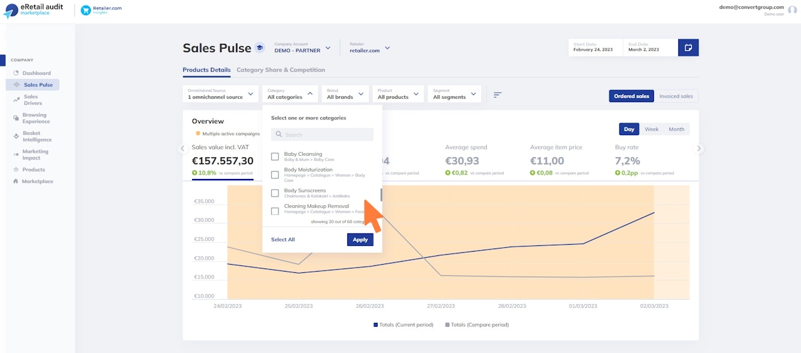Click the category search field
801x353 pixels.
322,135
